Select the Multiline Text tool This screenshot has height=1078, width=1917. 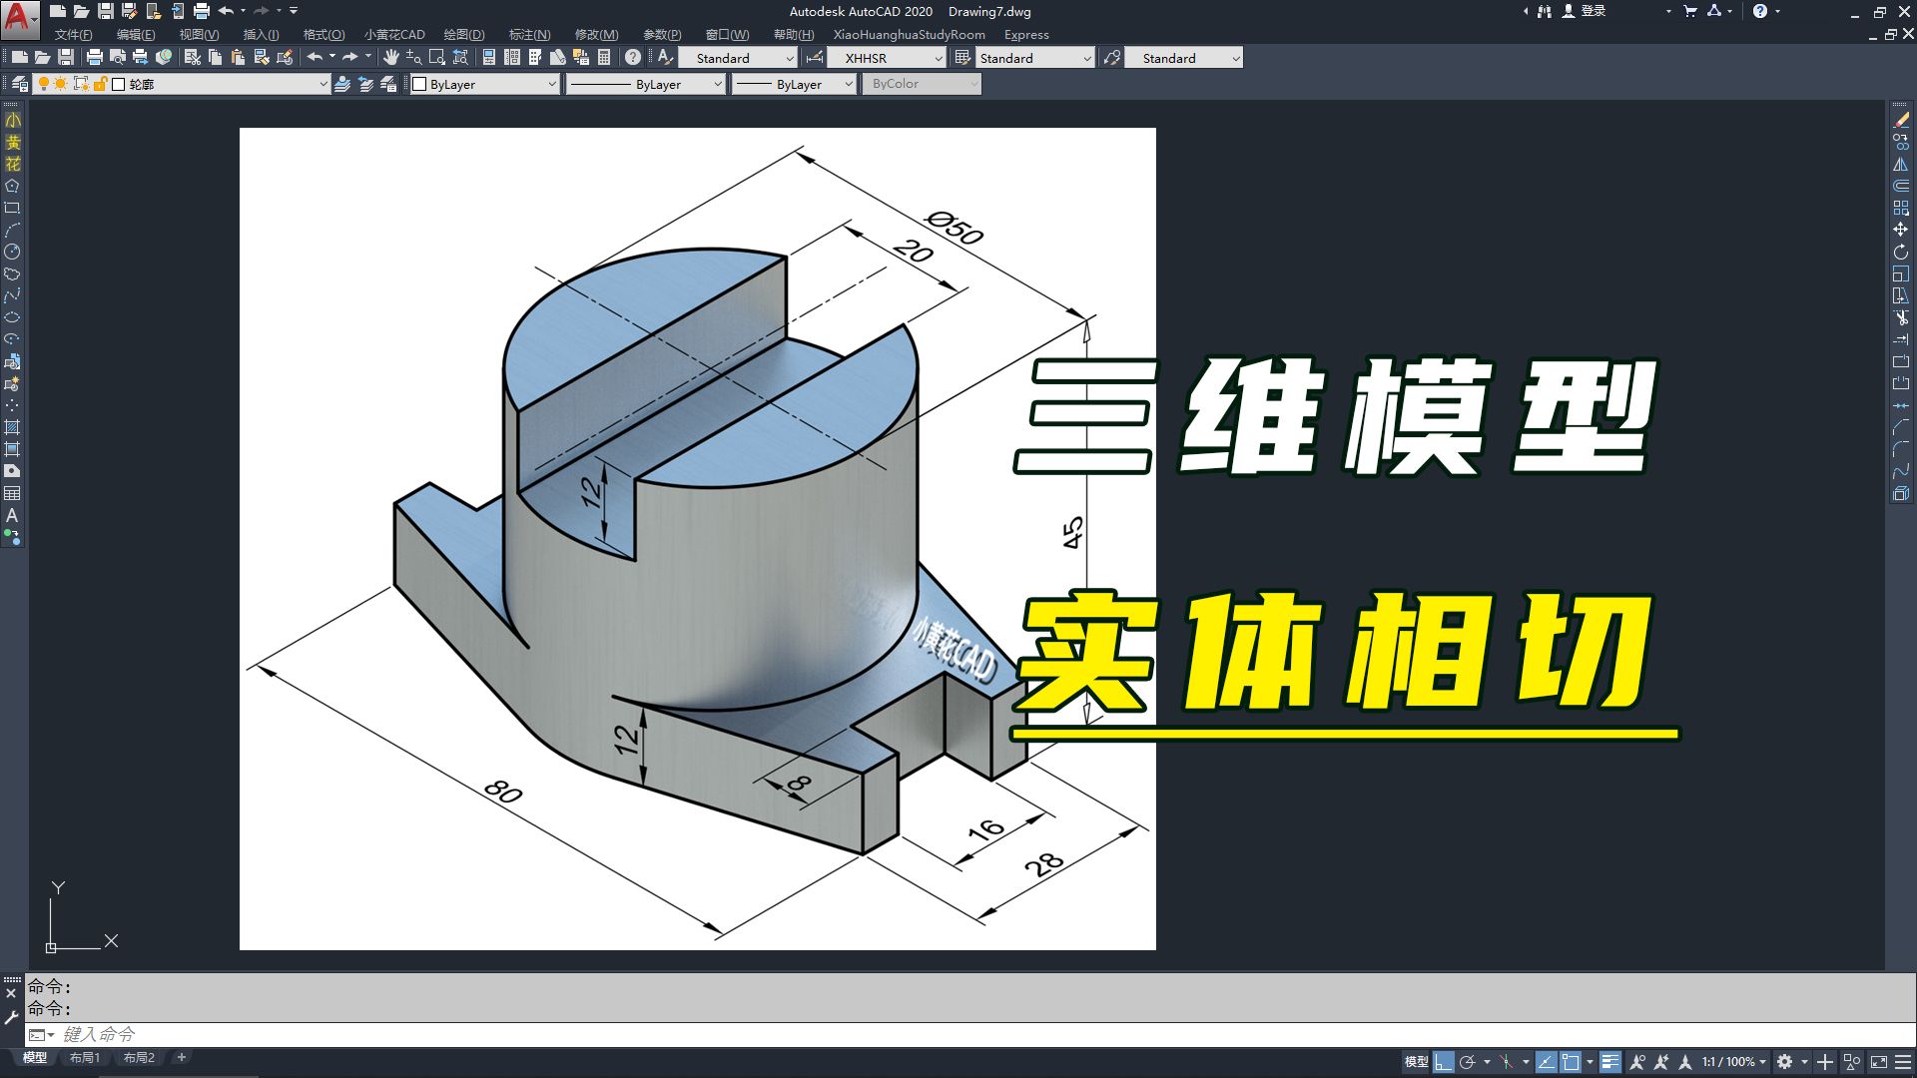click(x=12, y=516)
